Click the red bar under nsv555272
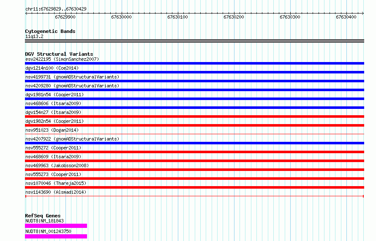Screen dimensions: 376x241 [x=194, y=152]
